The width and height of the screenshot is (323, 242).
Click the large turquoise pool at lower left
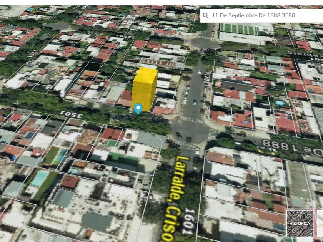(39, 179)
